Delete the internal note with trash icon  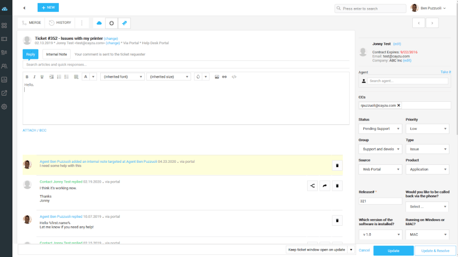point(337,165)
